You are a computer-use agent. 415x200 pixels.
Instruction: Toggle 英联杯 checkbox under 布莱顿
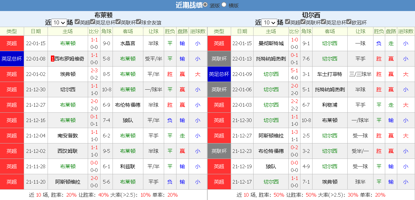(118, 22)
